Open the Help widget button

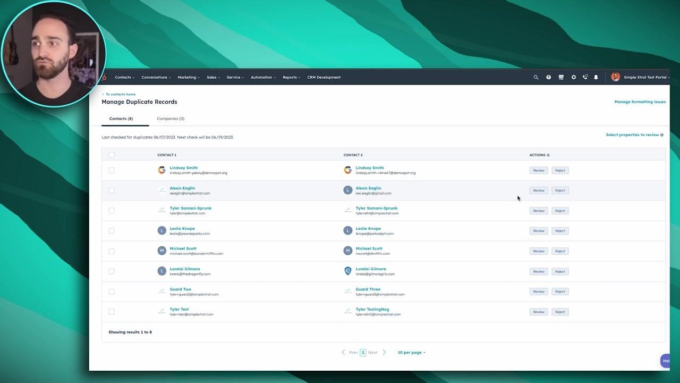coord(665,361)
